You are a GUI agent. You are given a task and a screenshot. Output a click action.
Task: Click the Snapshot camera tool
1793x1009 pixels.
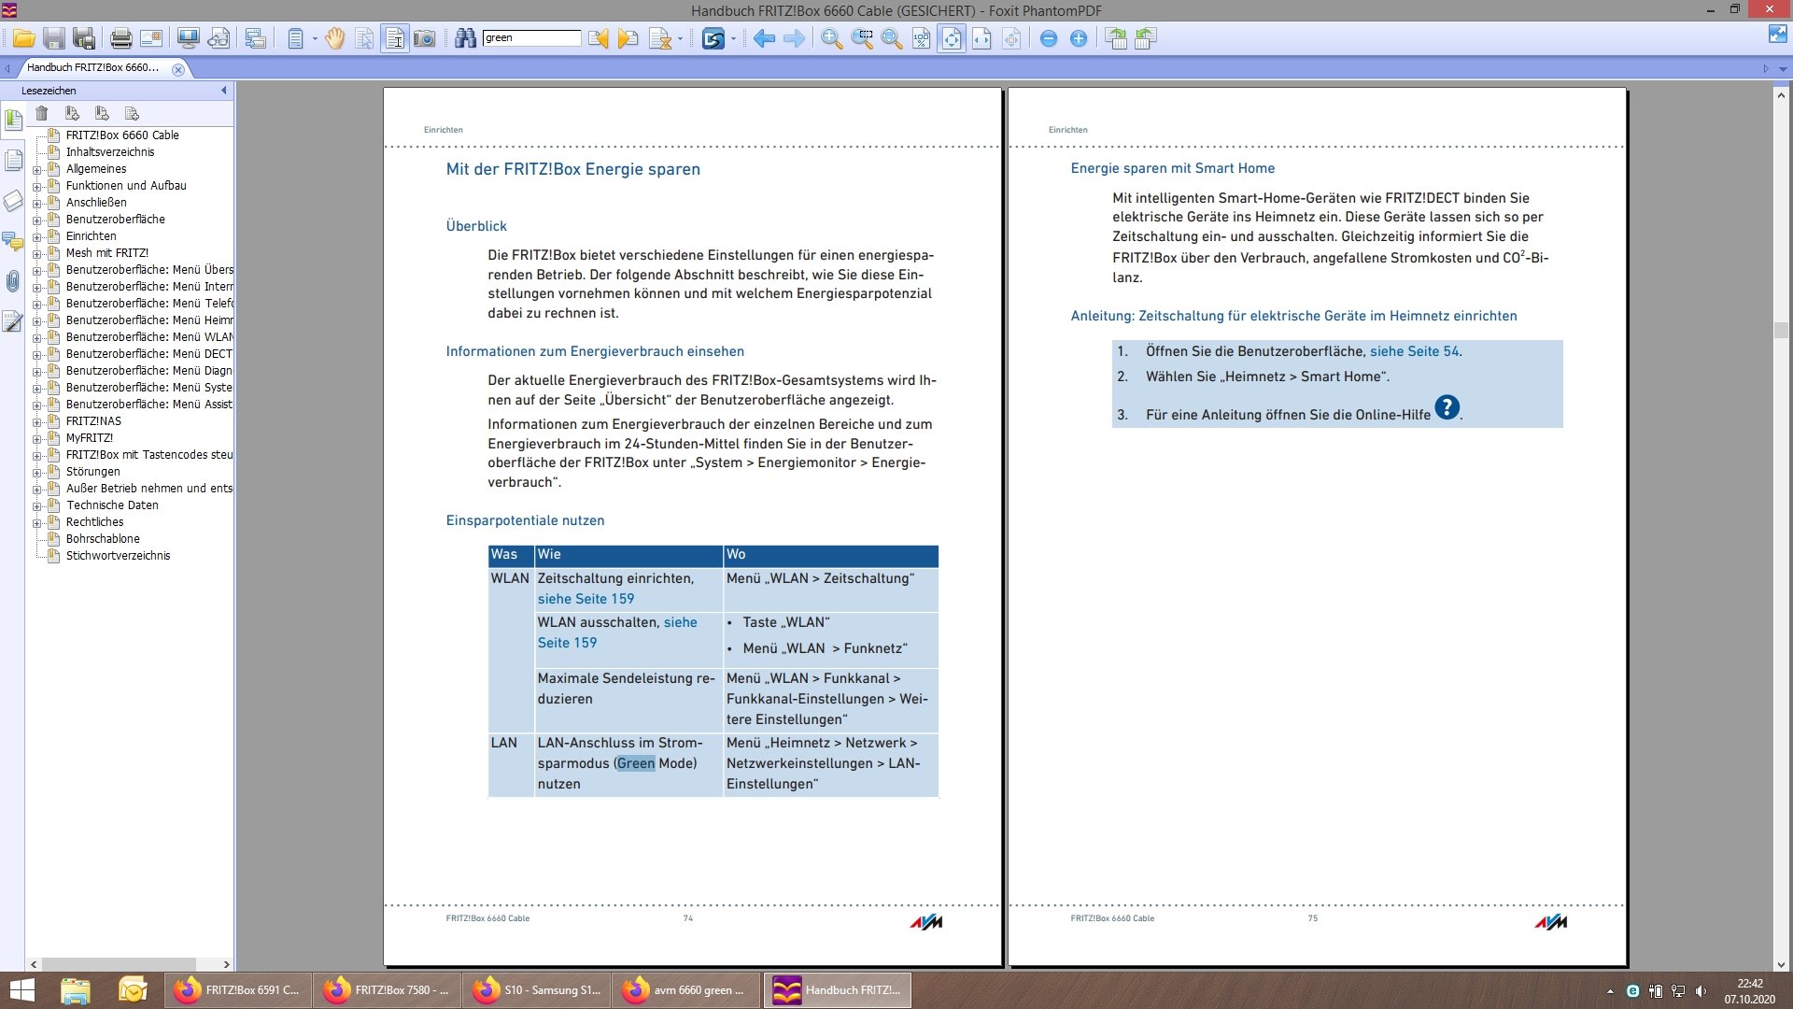coord(425,38)
